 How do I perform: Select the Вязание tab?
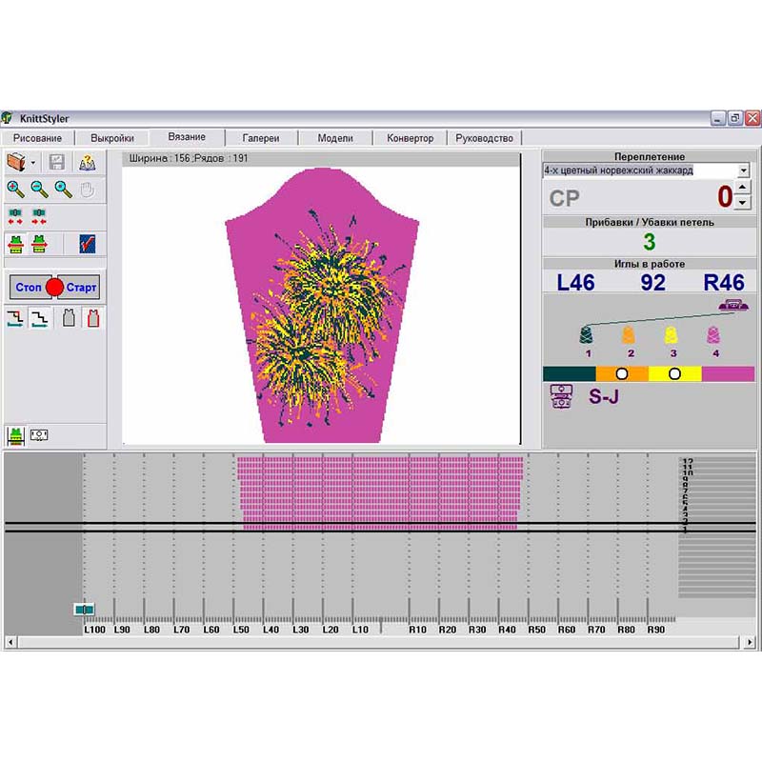[187, 137]
